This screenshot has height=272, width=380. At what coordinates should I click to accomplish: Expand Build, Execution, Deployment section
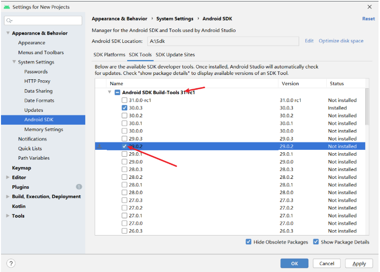8,197
